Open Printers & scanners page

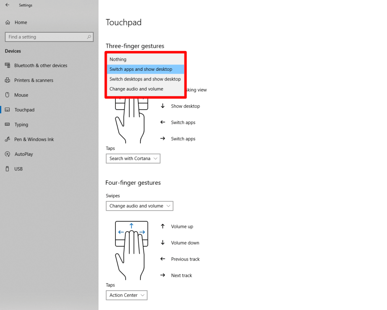coord(49,80)
